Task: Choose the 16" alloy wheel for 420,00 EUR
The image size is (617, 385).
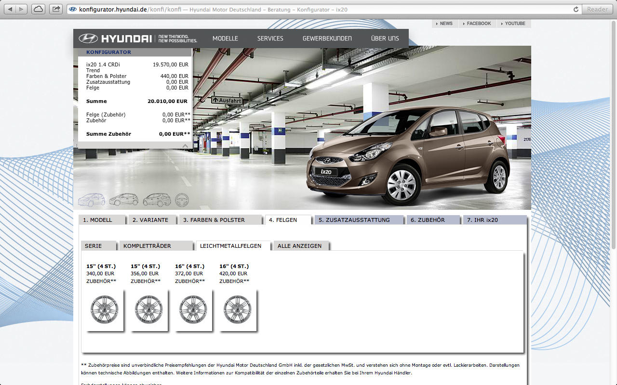Action: click(238, 310)
